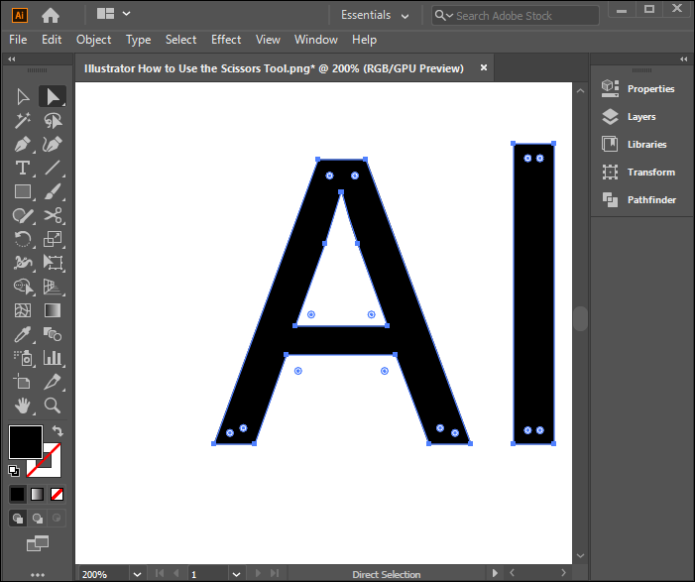Image resolution: width=695 pixels, height=582 pixels.
Task: Open the Properties panel
Action: click(650, 89)
